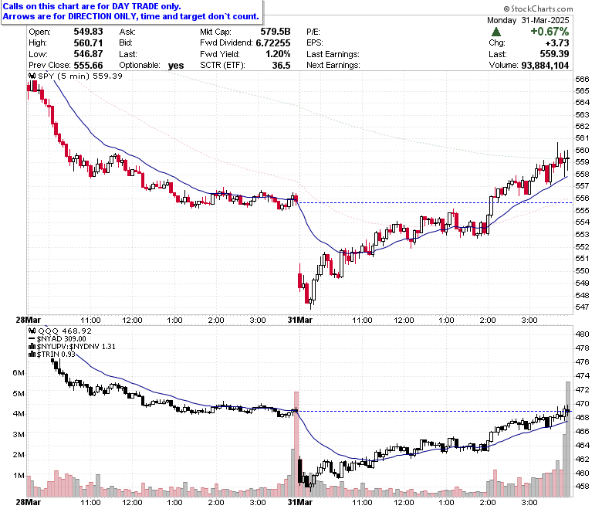Click the candlestick icon beside QQQ label
This screenshot has width=602, height=509.
(x=32, y=331)
